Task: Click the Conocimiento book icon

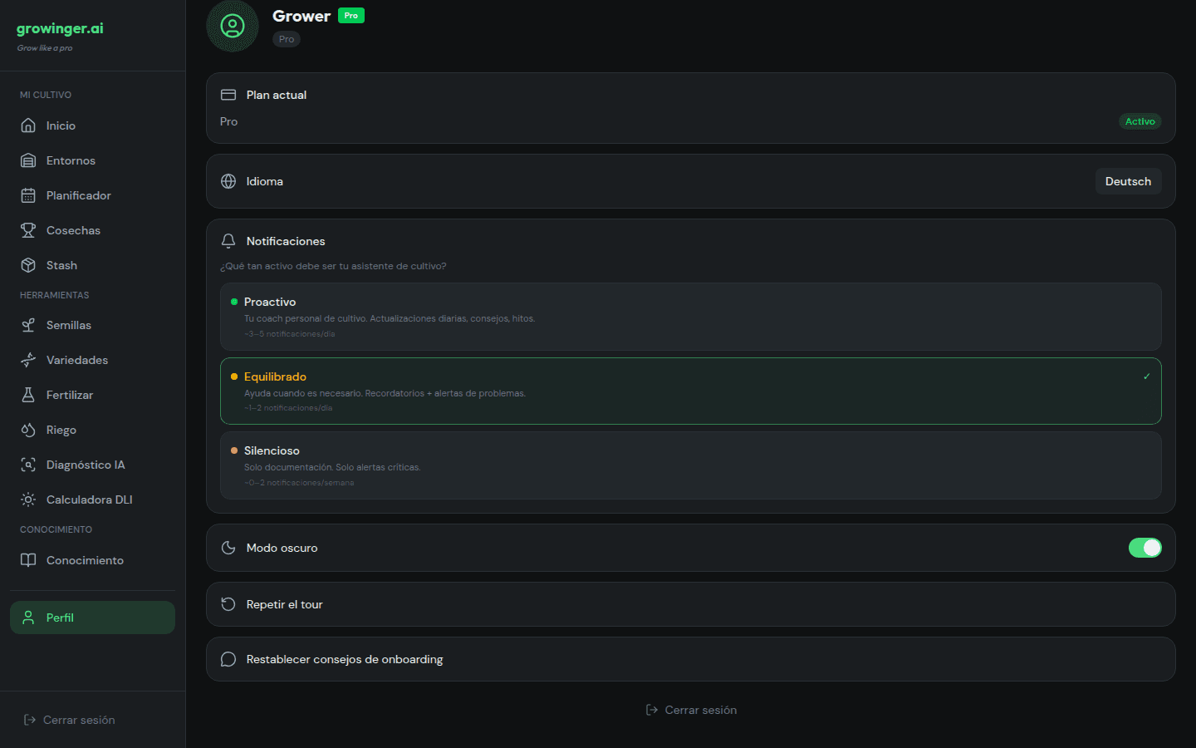Action: 28,560
